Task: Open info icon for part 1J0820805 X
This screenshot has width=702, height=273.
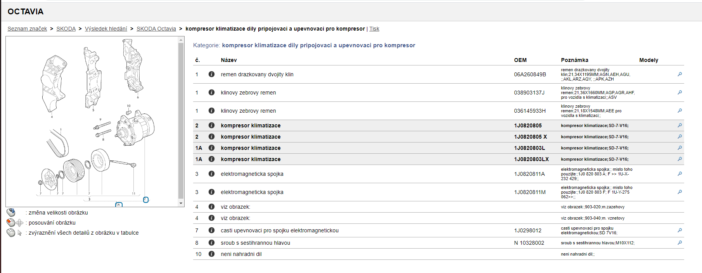Action: coord(211,137)
